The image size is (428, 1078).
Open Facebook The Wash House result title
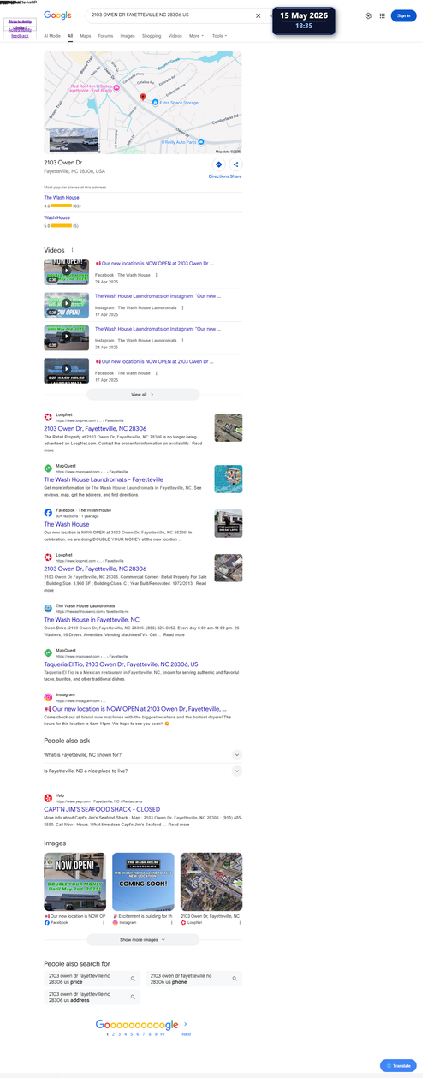pyautogui.click(x=67, y=524)
